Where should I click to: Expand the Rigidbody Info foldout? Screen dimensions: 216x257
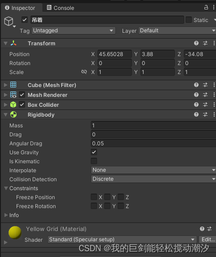pos(6,215)
